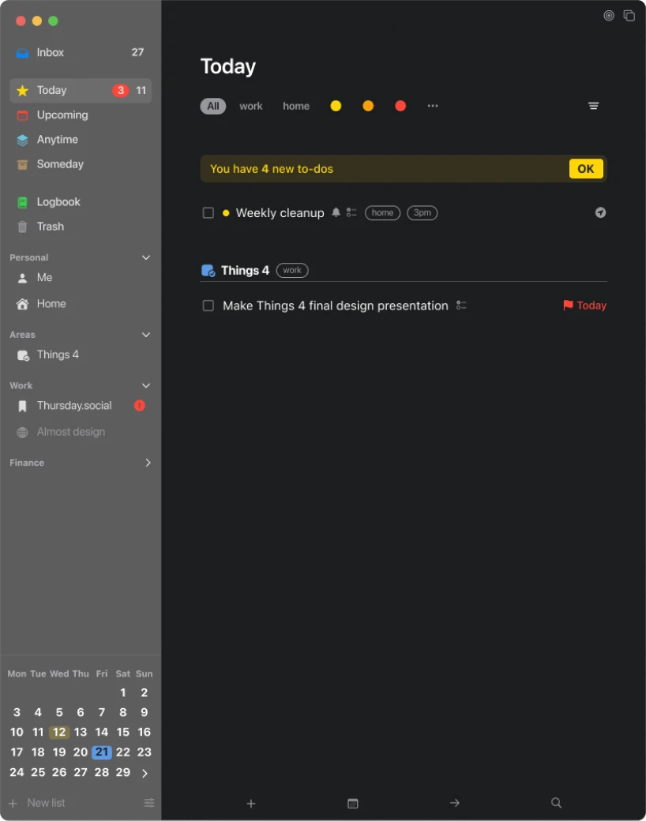This screenshot has height=821, width=646.
Task: Click the checklist icon on design presentation task
Action: (x=461, y=306)
